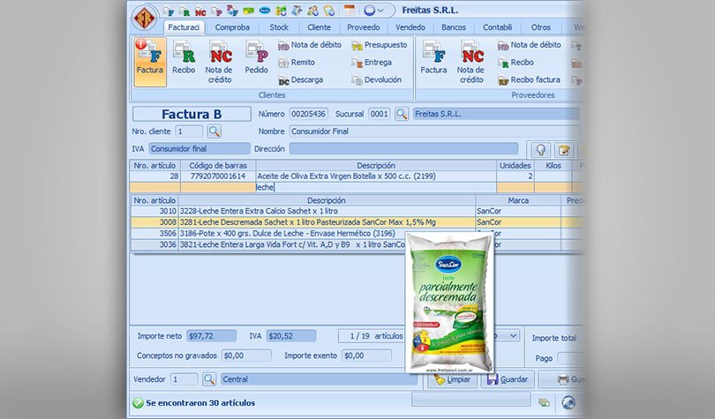Click the Nro. cliente input field
The image size is (715, 419).
pyautogui.click(x=189, y=131)
